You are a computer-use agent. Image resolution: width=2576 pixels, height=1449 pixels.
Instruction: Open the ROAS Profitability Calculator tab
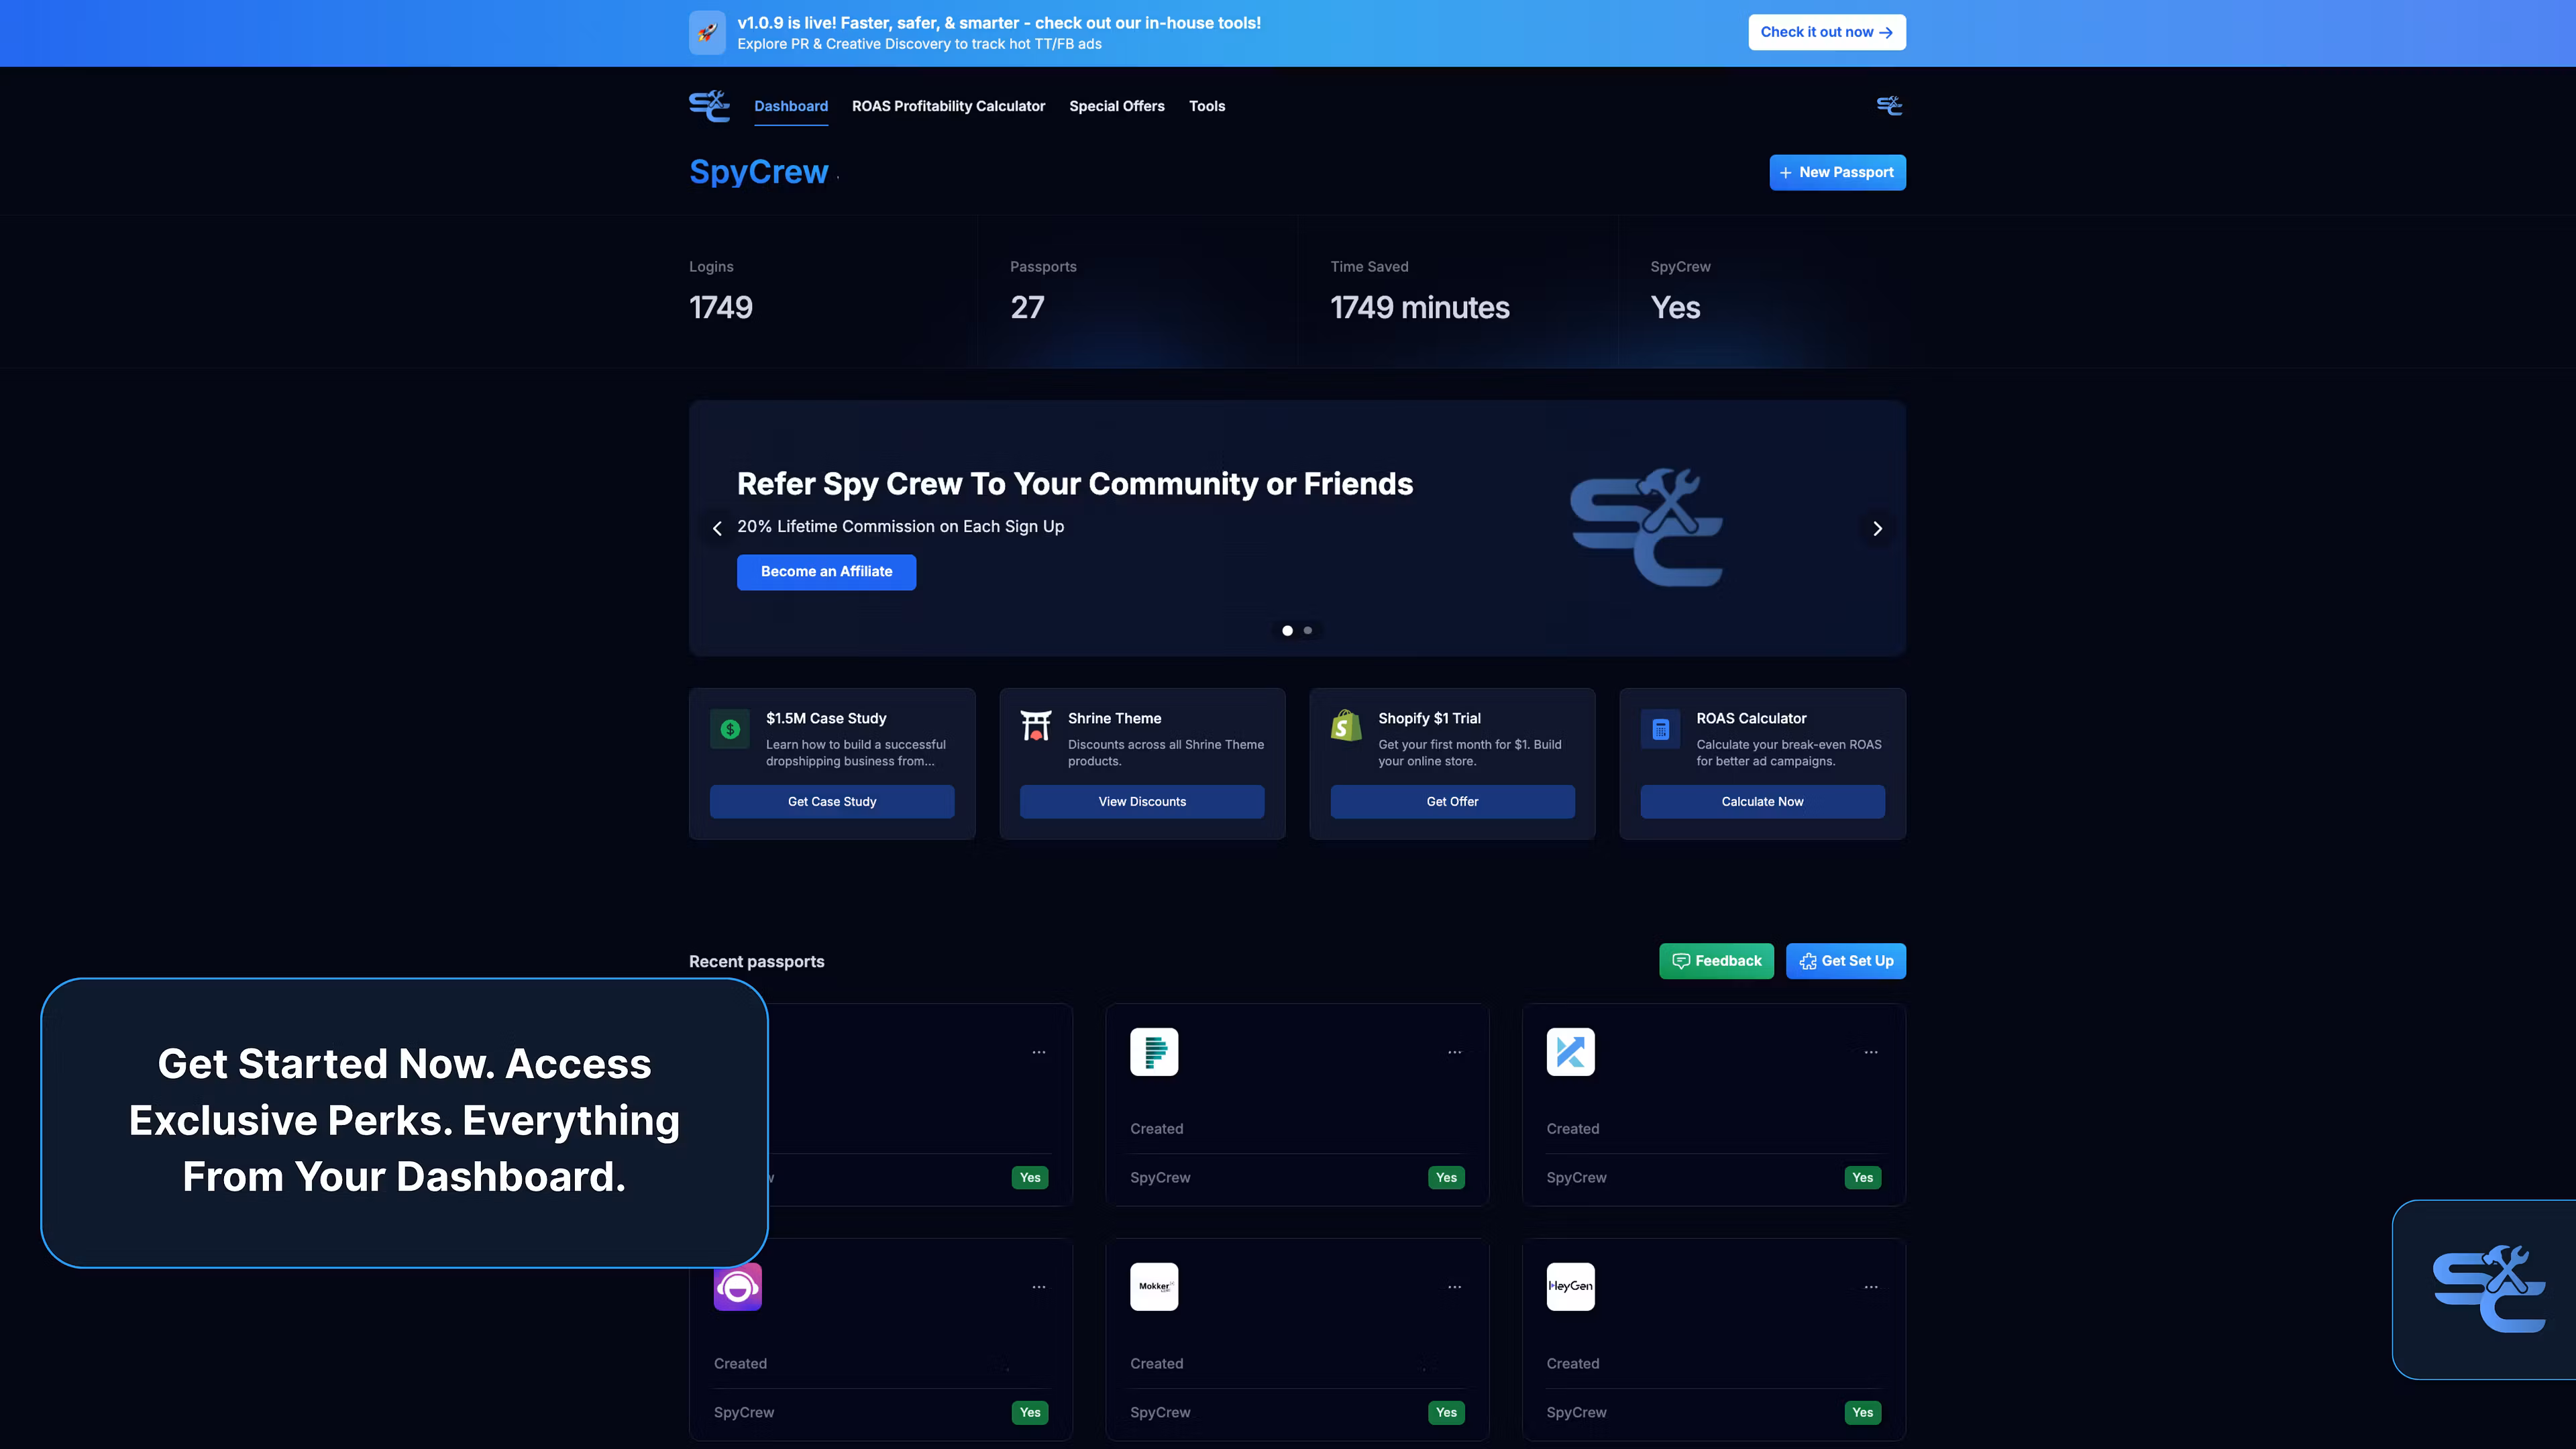click(948, 106)
